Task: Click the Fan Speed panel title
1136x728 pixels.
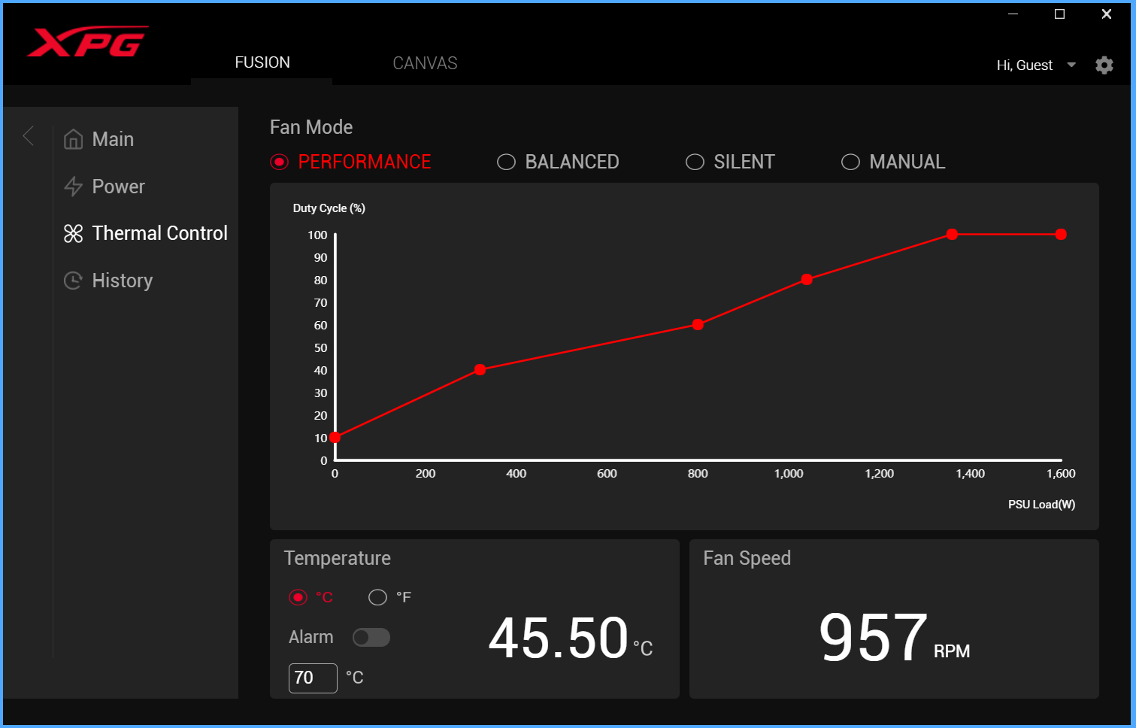Action: tap(747, 558)
